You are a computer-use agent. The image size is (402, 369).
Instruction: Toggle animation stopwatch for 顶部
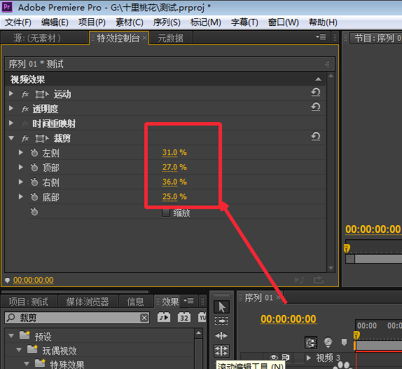click(x=34, y=168)
